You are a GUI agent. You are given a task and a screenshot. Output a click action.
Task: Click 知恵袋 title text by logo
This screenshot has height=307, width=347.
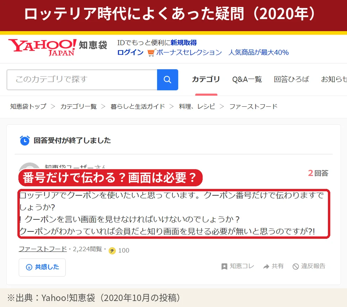click(x=93, y=45)
